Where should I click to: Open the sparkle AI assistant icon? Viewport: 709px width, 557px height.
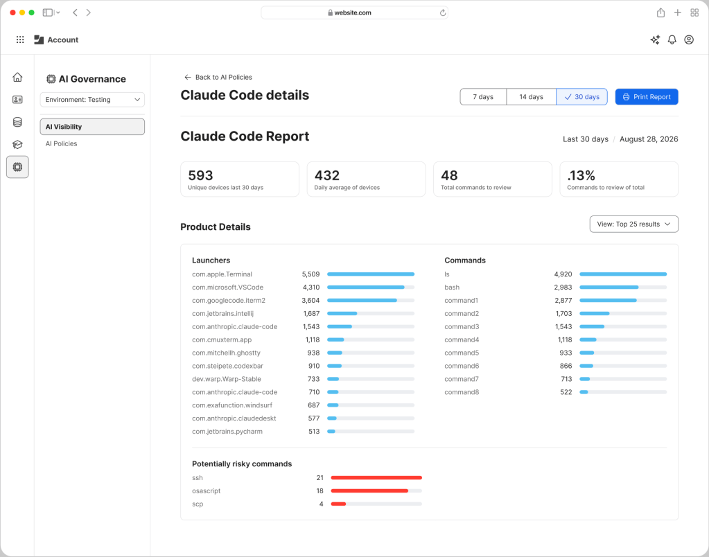coord(655,39)
